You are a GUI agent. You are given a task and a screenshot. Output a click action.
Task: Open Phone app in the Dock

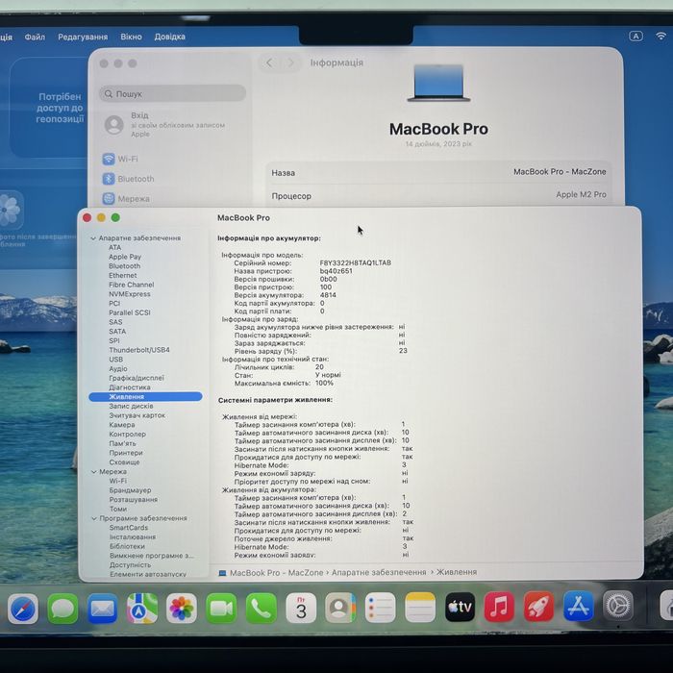pyautogui.click(x=261, y=608)
